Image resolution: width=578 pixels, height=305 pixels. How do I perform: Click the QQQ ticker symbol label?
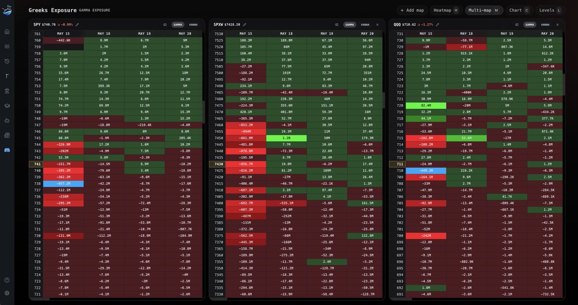398,25
